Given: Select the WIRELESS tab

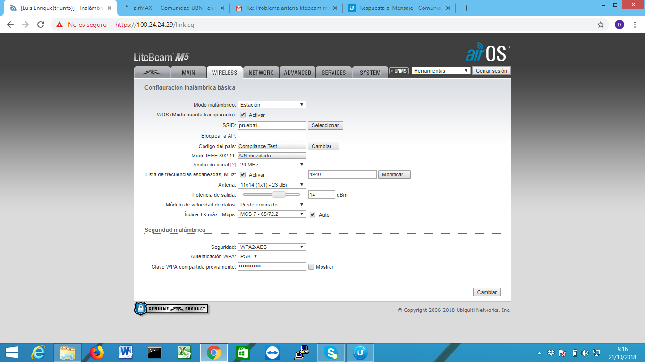Looking at the screenshot, I should 225,73.
